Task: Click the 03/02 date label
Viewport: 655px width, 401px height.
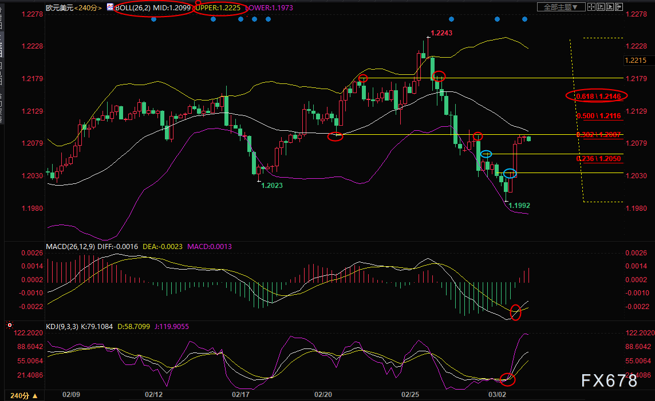Action: pyautogui.click(x=497, y=394)
